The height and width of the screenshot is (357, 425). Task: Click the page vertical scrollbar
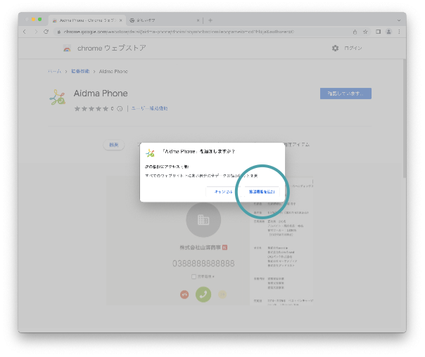point(405,118)
